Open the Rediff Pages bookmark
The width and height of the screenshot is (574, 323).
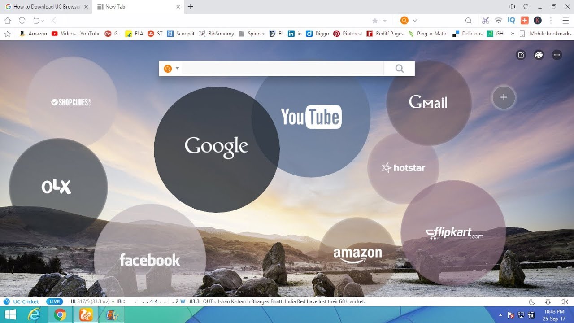point(385,34)
